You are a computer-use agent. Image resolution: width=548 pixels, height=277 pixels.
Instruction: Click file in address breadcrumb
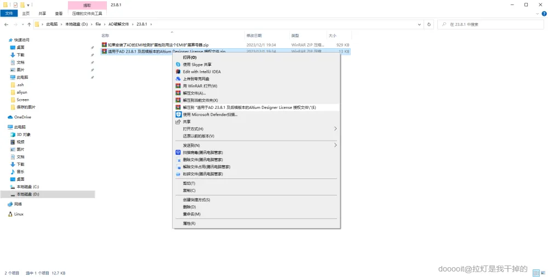[98, 24]
